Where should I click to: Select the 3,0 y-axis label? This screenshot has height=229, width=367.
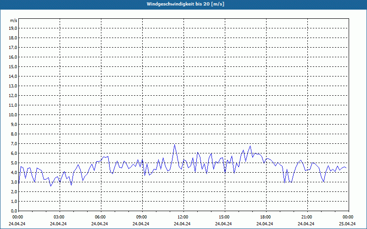click(14, 182)
